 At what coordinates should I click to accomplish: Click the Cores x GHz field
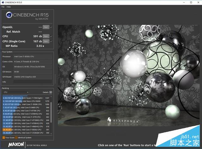[x=33, y=62]
